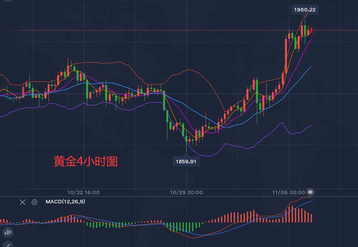Click the candlestick directly above 1859.91 label

(186, 138)
